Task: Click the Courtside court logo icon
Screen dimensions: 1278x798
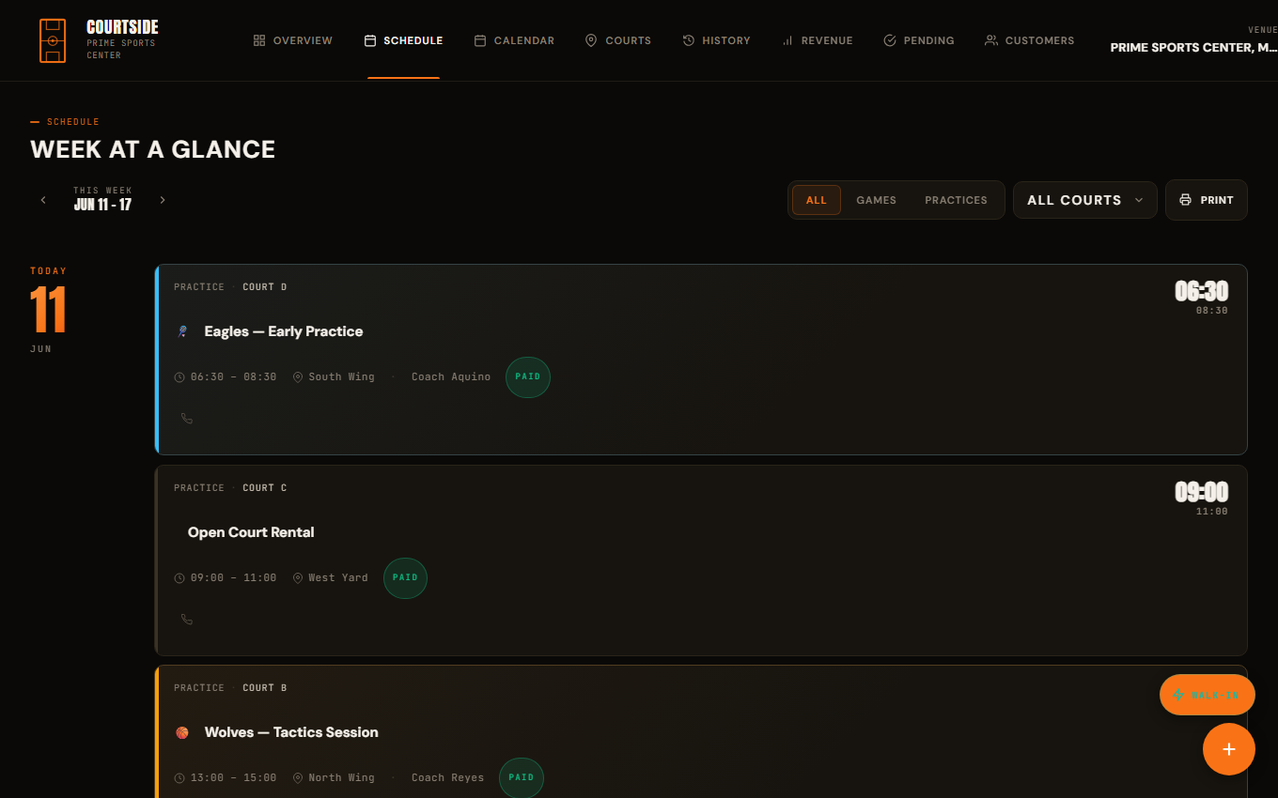Action: tap(53, 40)
